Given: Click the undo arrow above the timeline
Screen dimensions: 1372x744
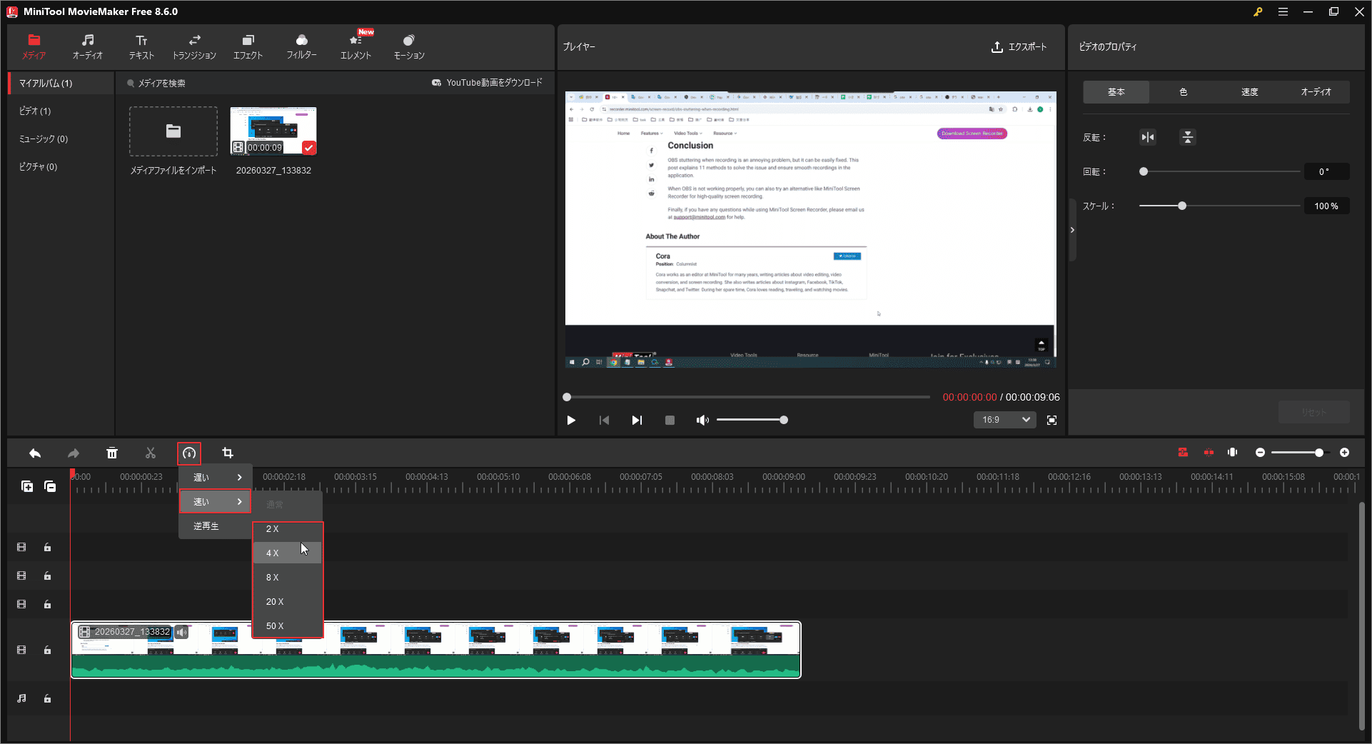Looking at the screenshot, I should point(35,453).
